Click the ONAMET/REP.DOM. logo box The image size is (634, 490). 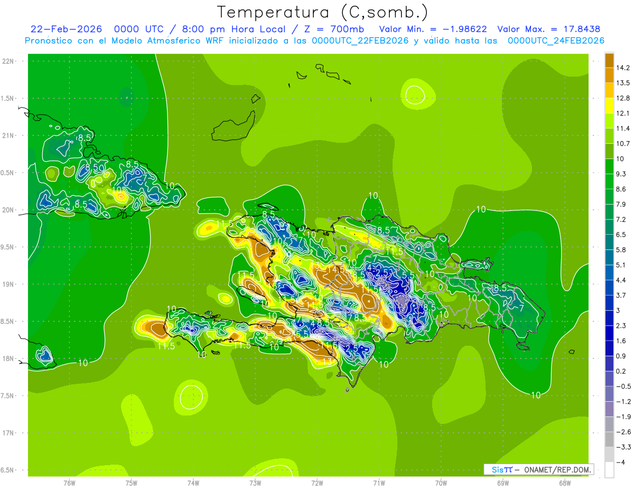[x=538, y=469]
